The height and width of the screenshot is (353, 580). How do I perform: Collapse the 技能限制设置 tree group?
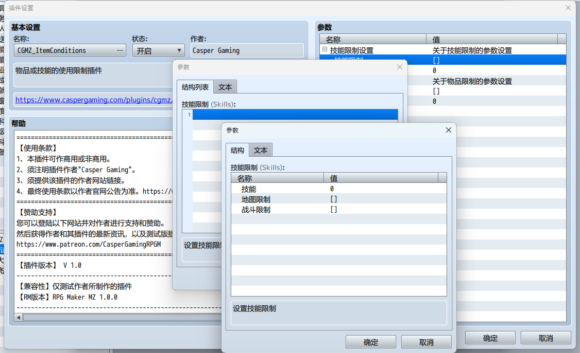coord(325,49)
